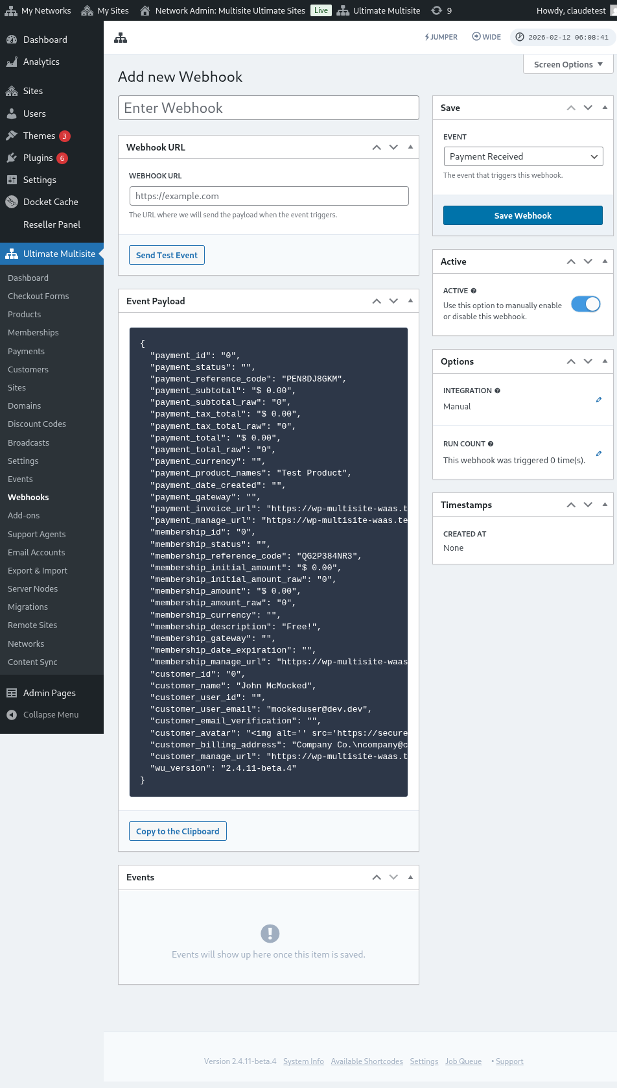Click the updates refresh icon showing 9

437,10
